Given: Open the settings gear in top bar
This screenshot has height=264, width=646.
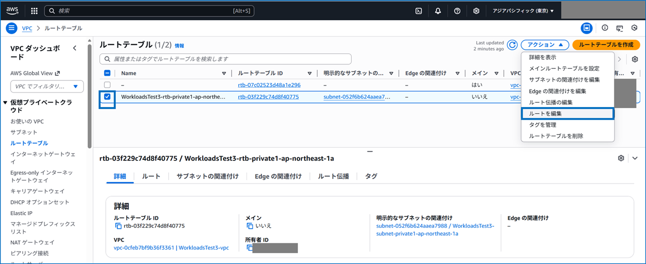Looking at the screenshot, I should pos(476,11).
